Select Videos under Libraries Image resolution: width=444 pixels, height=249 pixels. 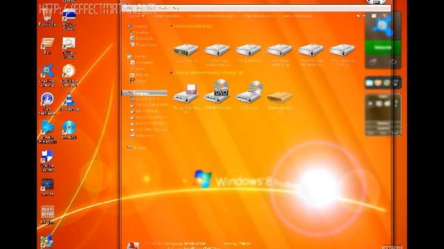(138, 81)
